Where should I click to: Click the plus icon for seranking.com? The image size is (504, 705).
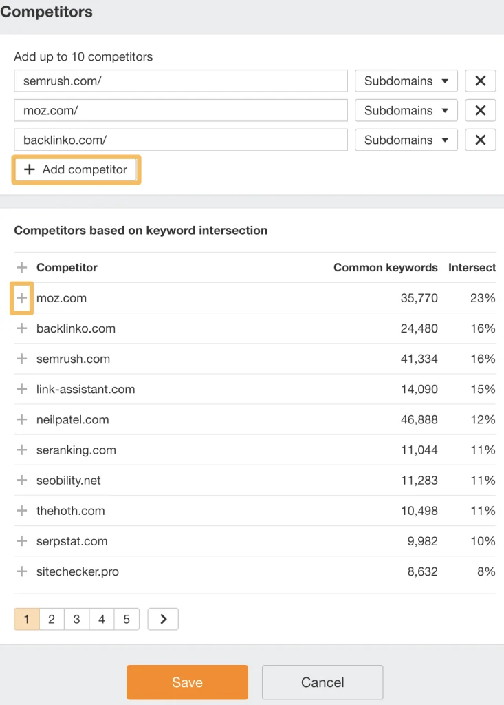click(21, 450)
